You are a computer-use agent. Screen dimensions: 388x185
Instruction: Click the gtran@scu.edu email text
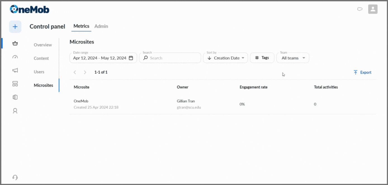(x=189, y=107)
